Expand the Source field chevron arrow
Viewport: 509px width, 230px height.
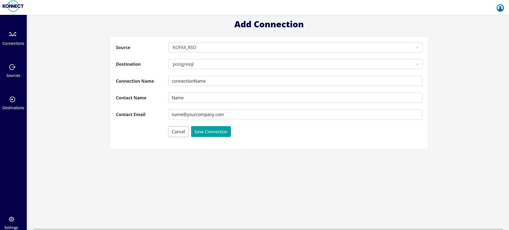(x=417, y=47)
